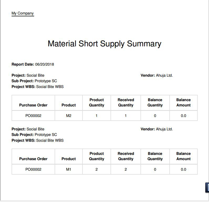Click the first table's Purchase Order column header
Viewport: 209px width, 202px height.
[x=33, y=105]
